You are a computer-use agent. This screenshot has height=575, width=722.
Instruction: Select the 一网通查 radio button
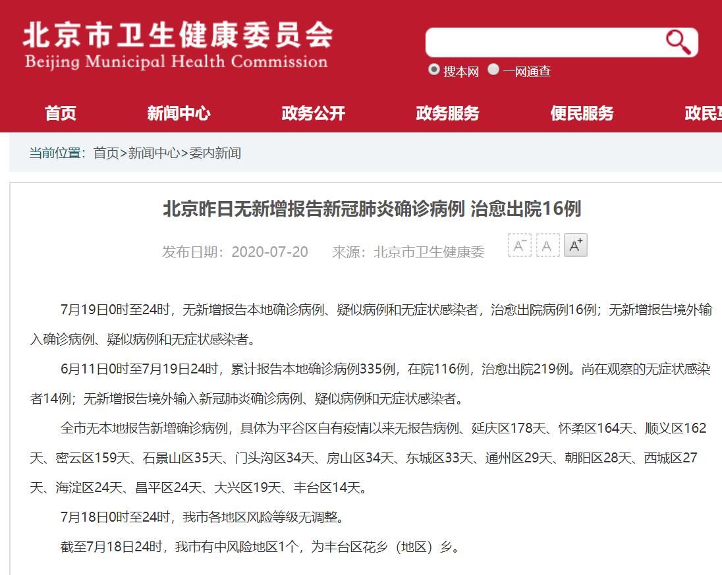493,70
